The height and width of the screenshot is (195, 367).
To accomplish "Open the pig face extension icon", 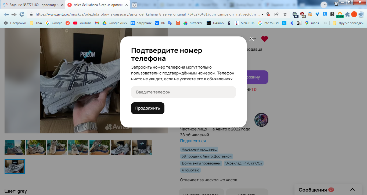I will coord(310,14).
